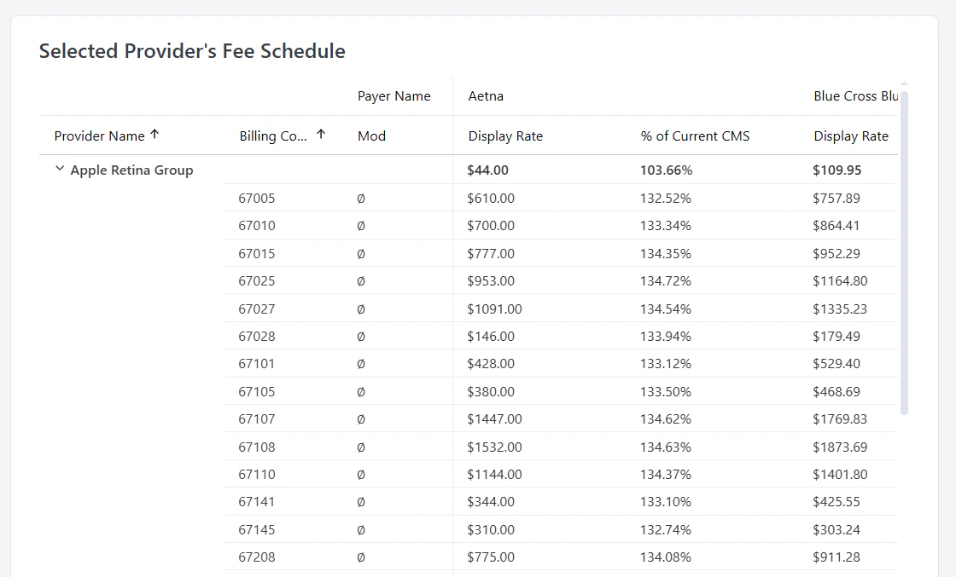Click the Billing Code sort arrow

tap(320, 134)
